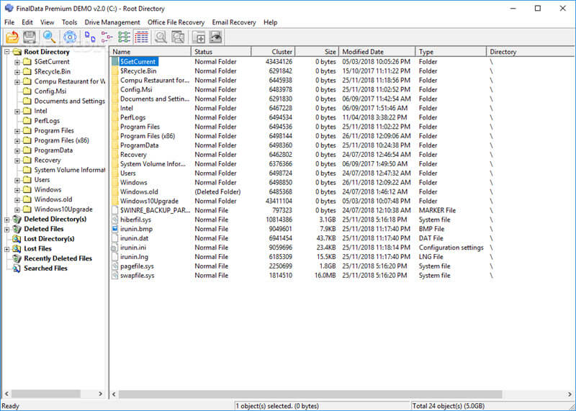Click right arrow of file list horizontal scrollbar

[x=570, y=394]
